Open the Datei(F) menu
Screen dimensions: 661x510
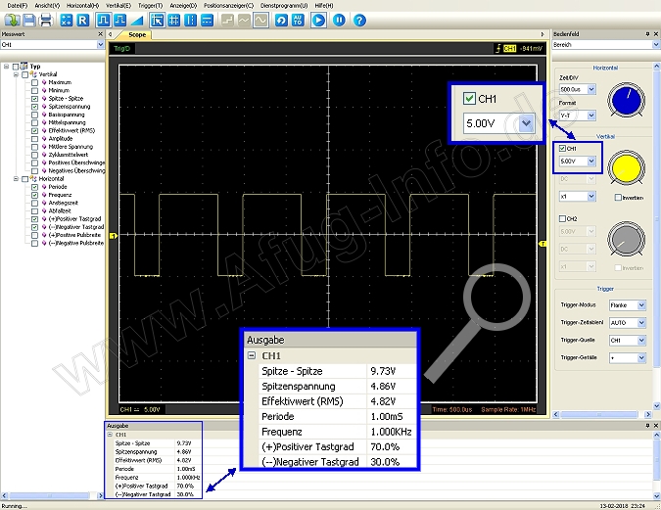18,6
